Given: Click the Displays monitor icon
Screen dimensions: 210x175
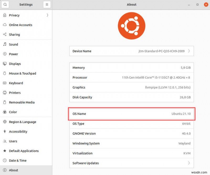Looking at the screenshot, I should [5, 64].
